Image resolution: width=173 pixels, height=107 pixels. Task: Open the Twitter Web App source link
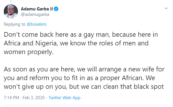click(x=64, y=98)
